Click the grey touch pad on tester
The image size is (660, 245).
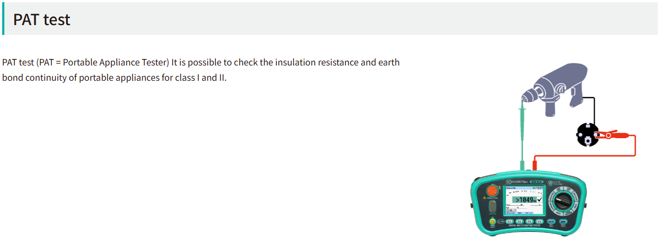tap(492, 207)
